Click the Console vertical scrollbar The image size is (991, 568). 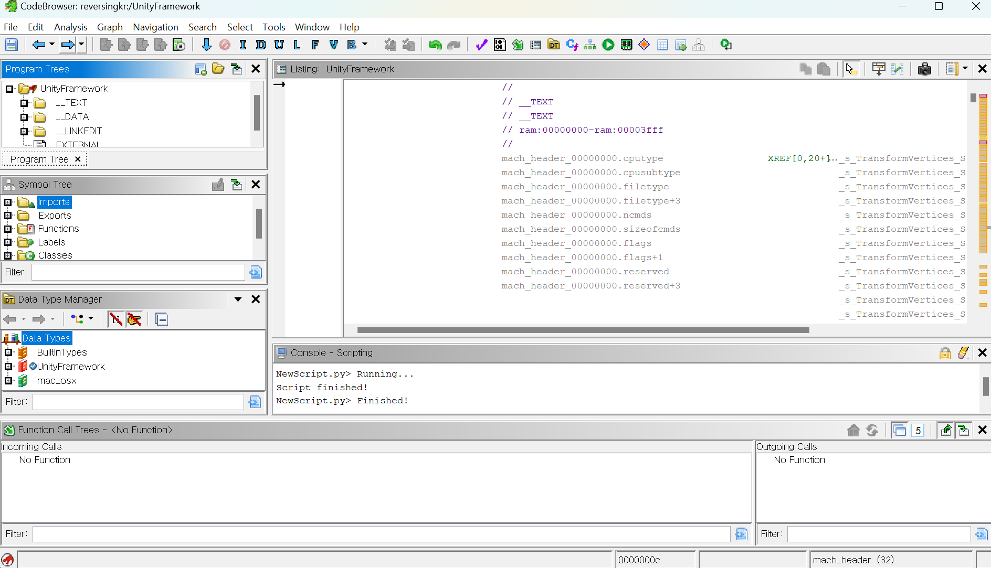[986, 387]
